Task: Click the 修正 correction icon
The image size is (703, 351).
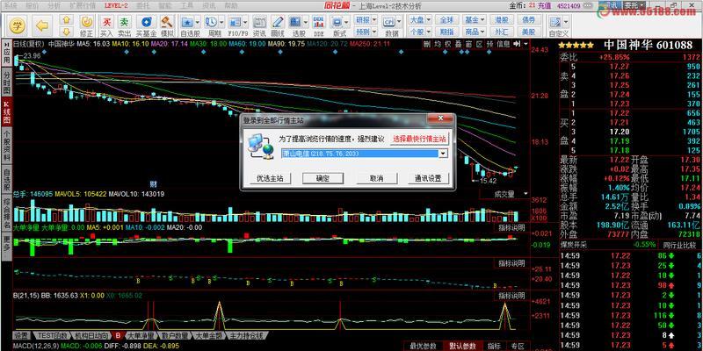Action: (x=86, y=21)
